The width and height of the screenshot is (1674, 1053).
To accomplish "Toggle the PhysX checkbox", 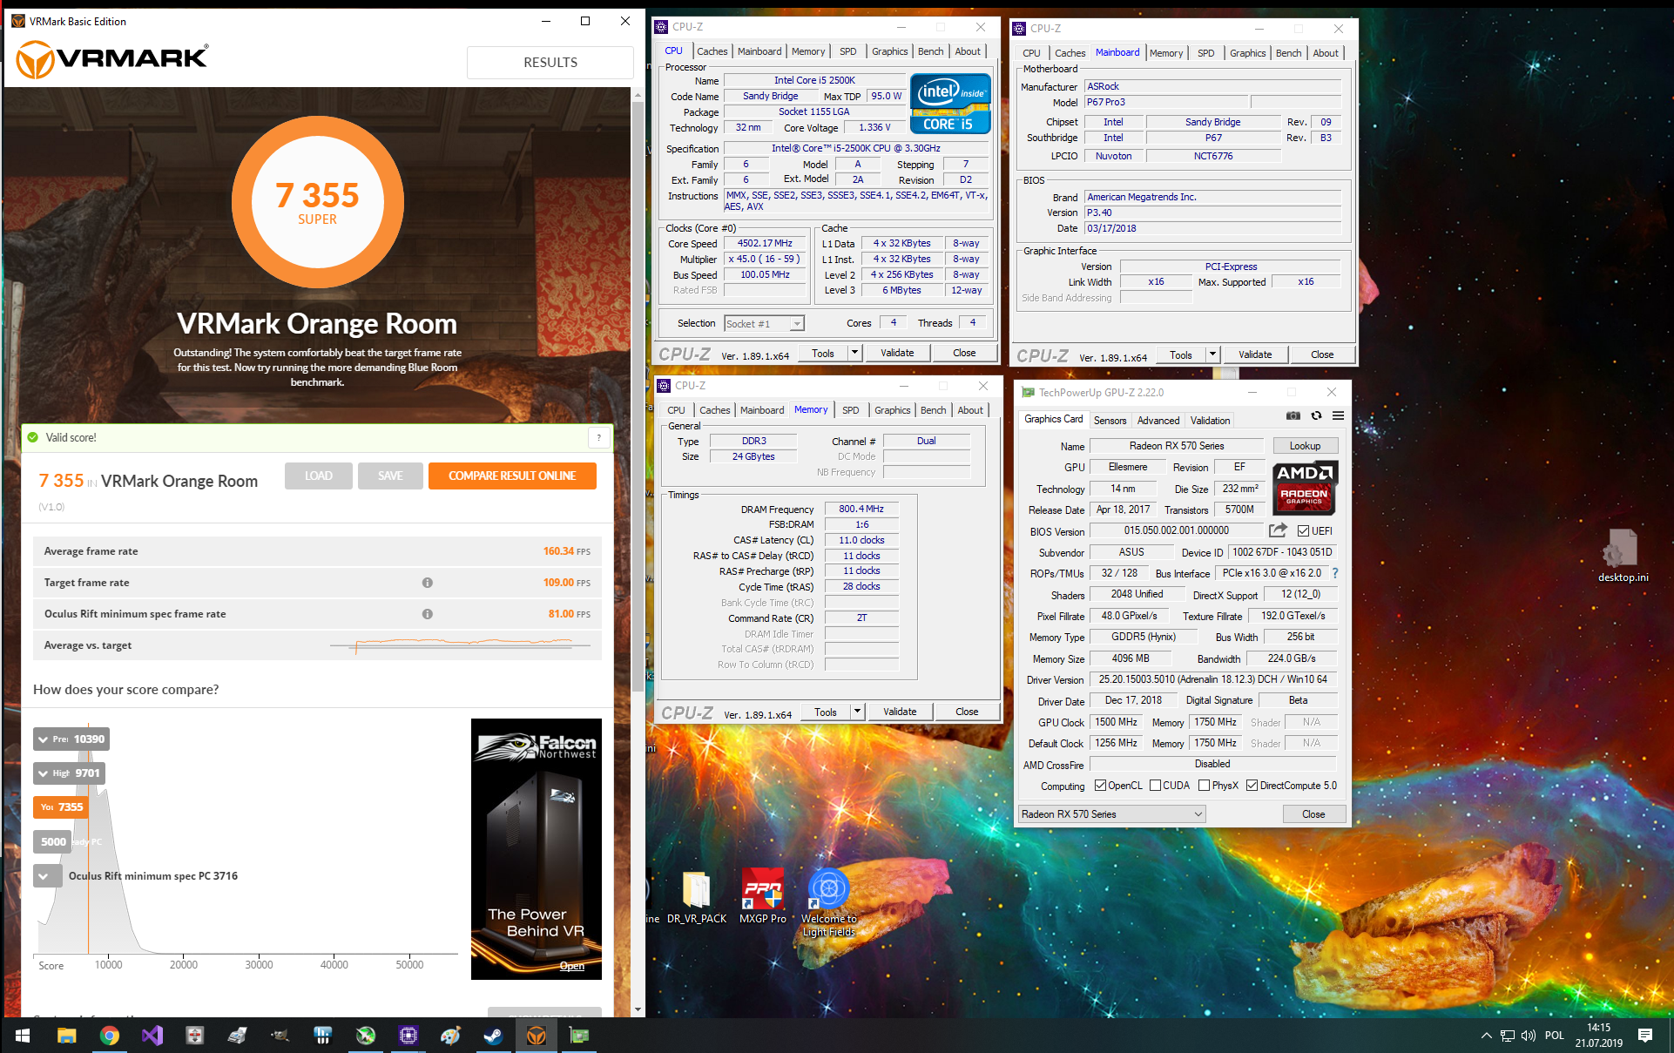I will (1204, 786).
